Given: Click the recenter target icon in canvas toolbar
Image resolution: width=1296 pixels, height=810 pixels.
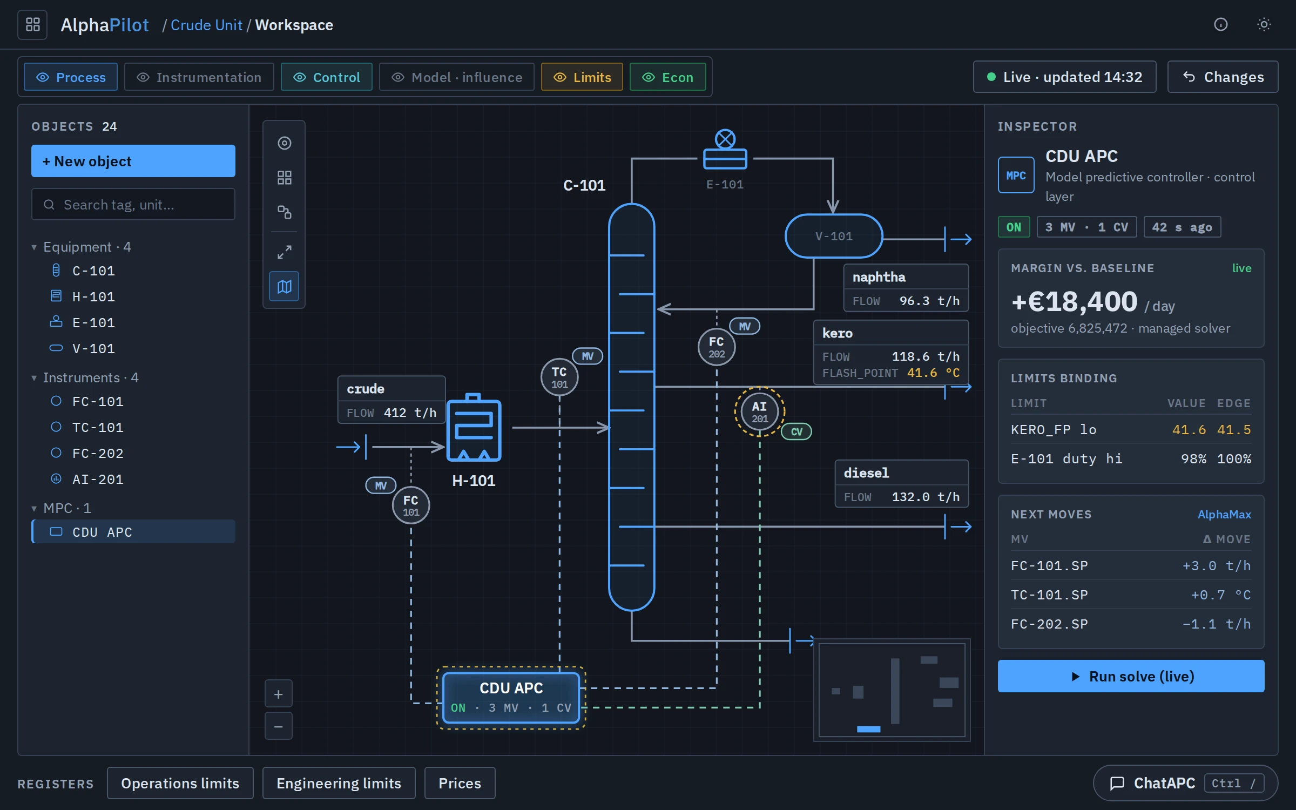Looking at the screenshot, I should (x=285, y=143).
